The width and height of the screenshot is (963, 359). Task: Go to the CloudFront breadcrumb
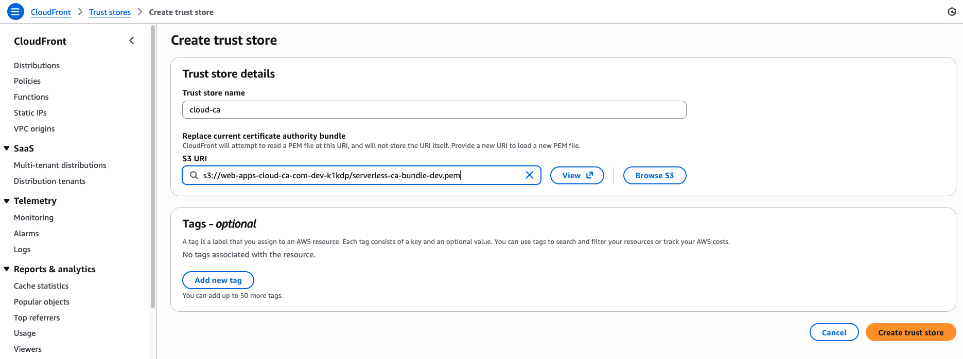tap(50, 12)
